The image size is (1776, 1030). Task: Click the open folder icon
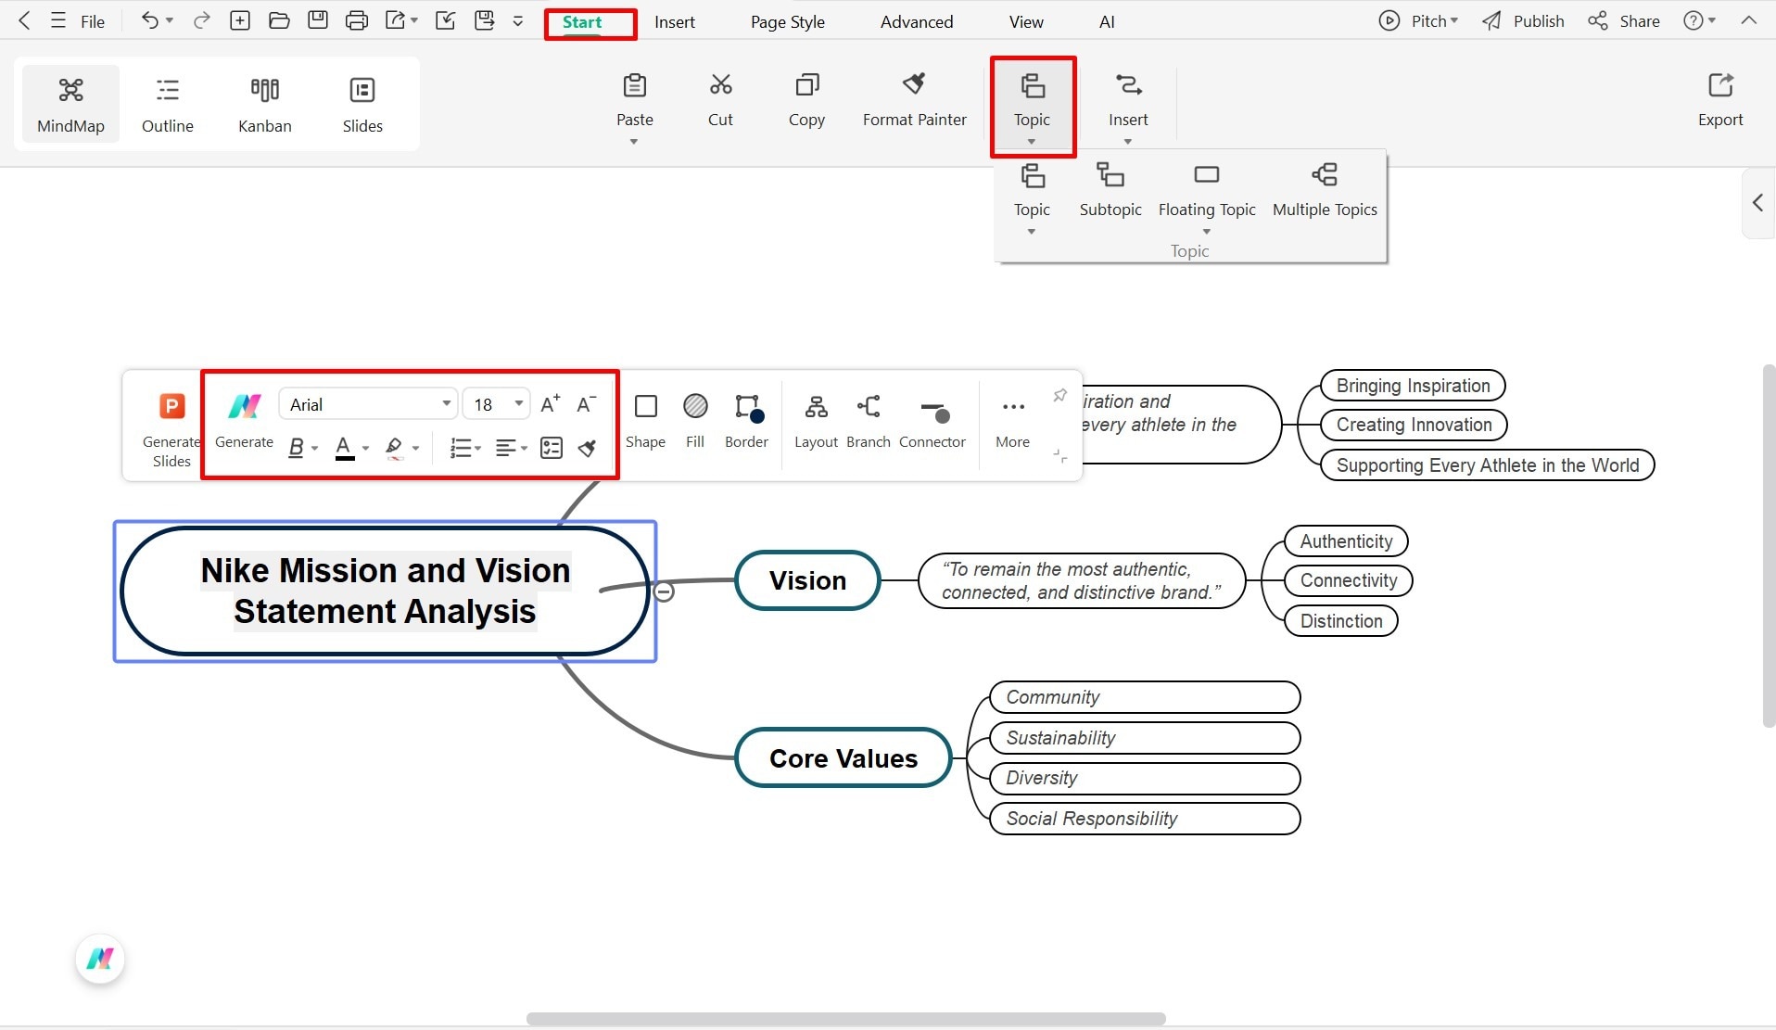point(279,20)
